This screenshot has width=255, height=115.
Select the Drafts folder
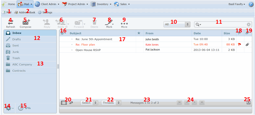click(30, 39)
